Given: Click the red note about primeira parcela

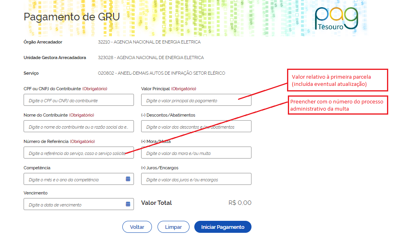Looking at the screenshot, I should [337, 80].
